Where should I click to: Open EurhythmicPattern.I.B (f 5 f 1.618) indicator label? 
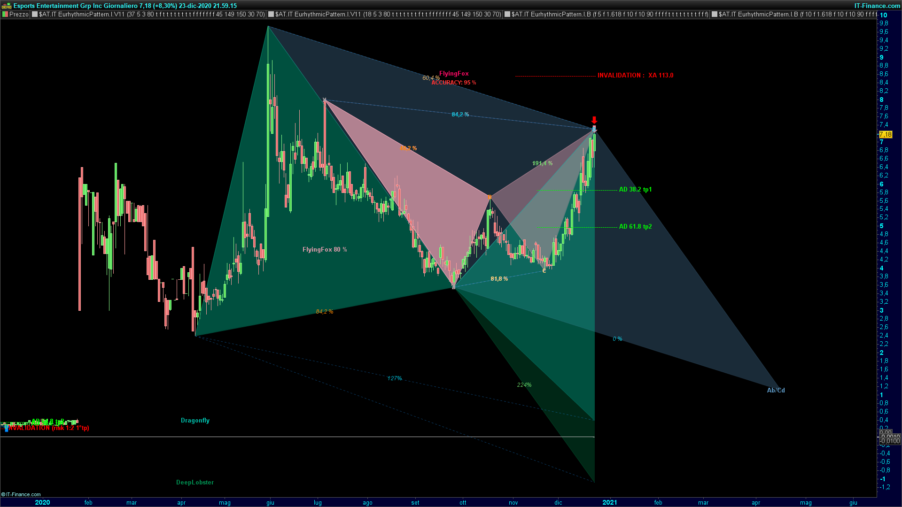tap(610, 15)
